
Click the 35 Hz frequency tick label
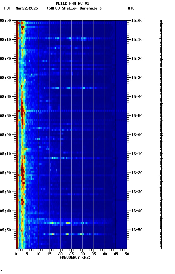click(94, 254)
